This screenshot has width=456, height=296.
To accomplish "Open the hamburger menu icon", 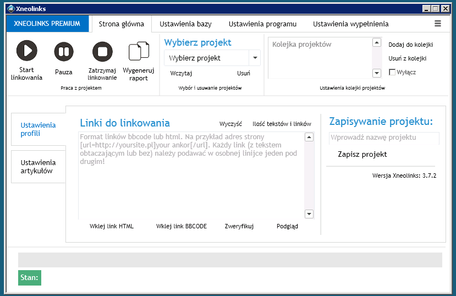I will (438, 24).
